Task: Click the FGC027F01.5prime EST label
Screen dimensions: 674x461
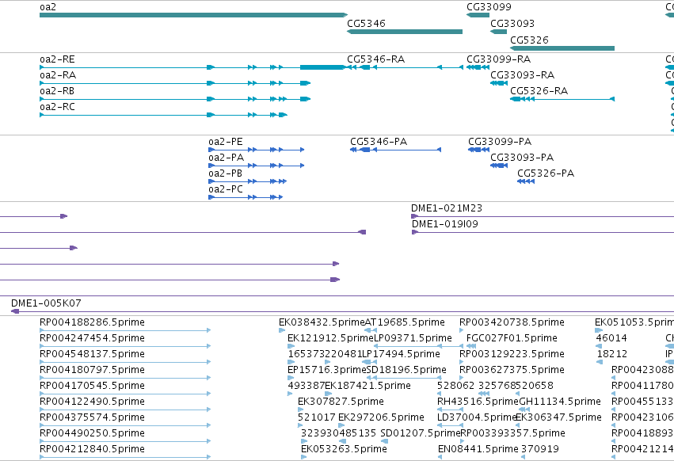Action: 512,338
